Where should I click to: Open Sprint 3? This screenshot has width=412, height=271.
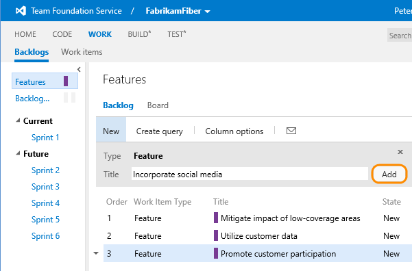(x=45, y=187)
